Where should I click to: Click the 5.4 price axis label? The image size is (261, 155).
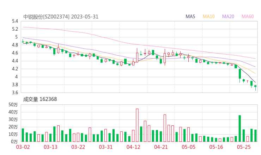(15, 21)
